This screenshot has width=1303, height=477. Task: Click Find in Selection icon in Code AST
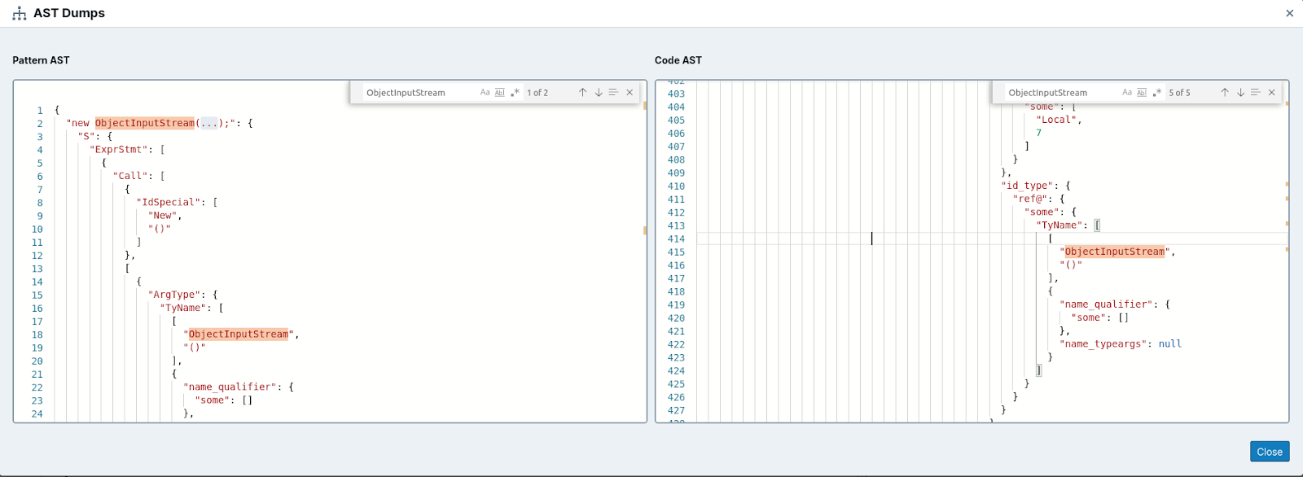tap(1256, 93)
